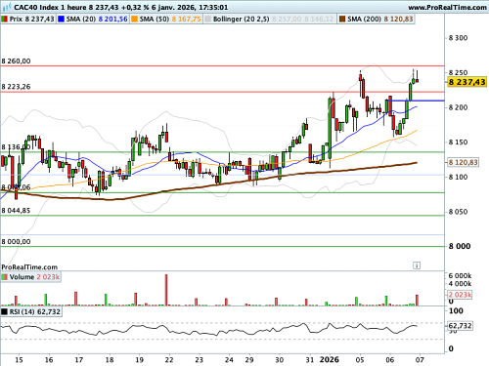
Task: Click the tallest red volume bar near 22
Action: (x=166, y=290)
